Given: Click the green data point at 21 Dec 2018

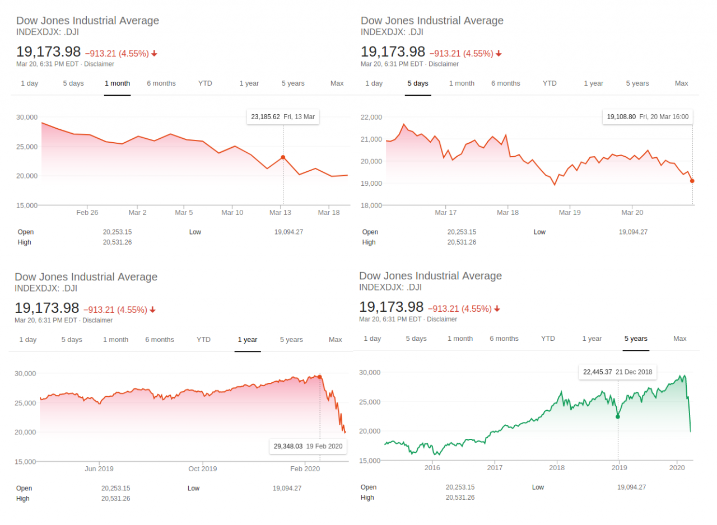Looking at the screenshot, I should 618,416.
